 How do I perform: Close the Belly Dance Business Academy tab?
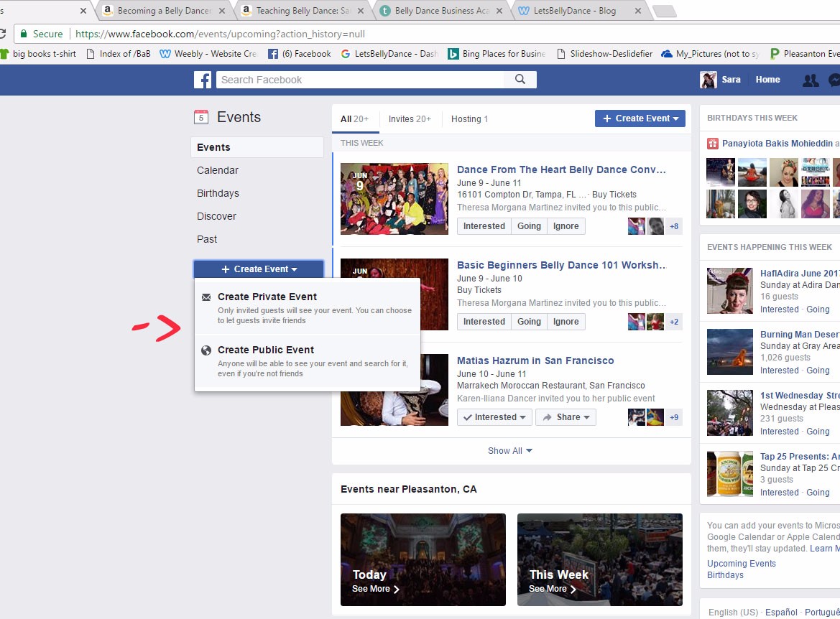(499, 11)
